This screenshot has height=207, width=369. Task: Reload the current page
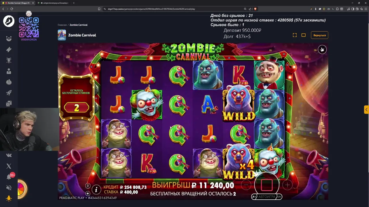tap(12, 9)
